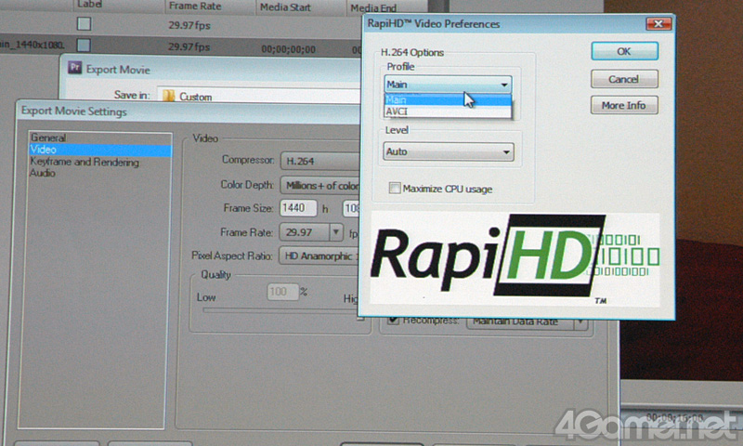This screenshot has height=446, width=743.
Task: Switch to the Audio settings category
Action: pos(42,174)
